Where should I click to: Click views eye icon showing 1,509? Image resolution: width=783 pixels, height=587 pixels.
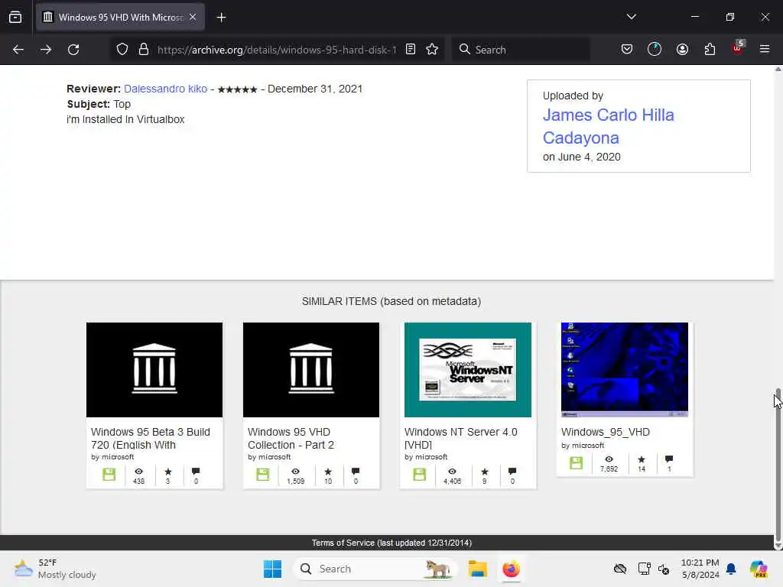coord(296,471)
